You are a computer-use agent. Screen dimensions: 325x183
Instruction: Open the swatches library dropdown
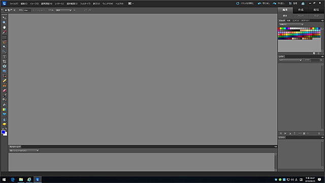pos(291,24)
